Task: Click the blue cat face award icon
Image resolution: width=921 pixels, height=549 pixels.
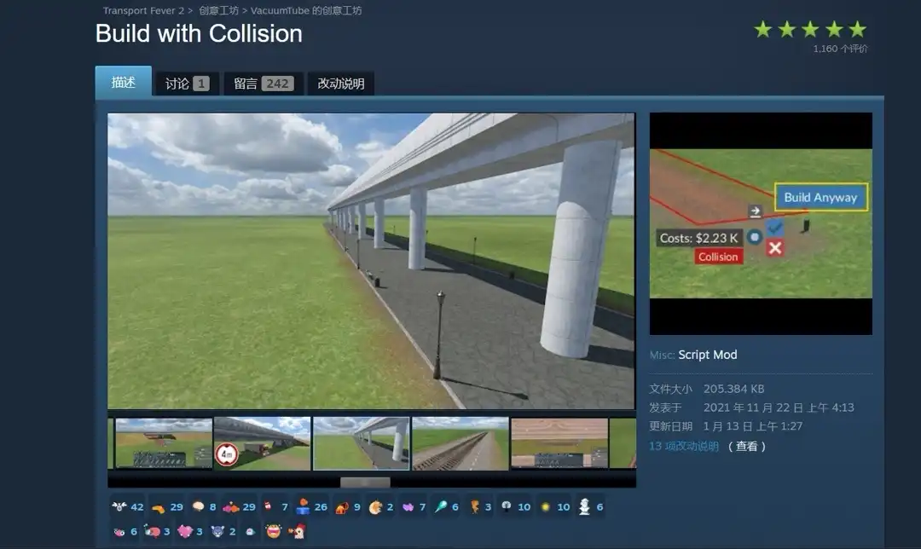Action: (x=217, y=531)
